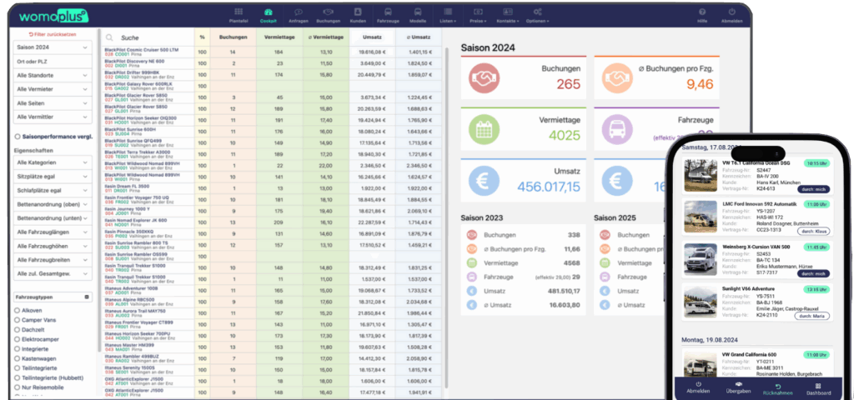Open Buchungen in the top navigation
Image resolution: width=854 pixels, height=400 pixels.
[328, 15]
